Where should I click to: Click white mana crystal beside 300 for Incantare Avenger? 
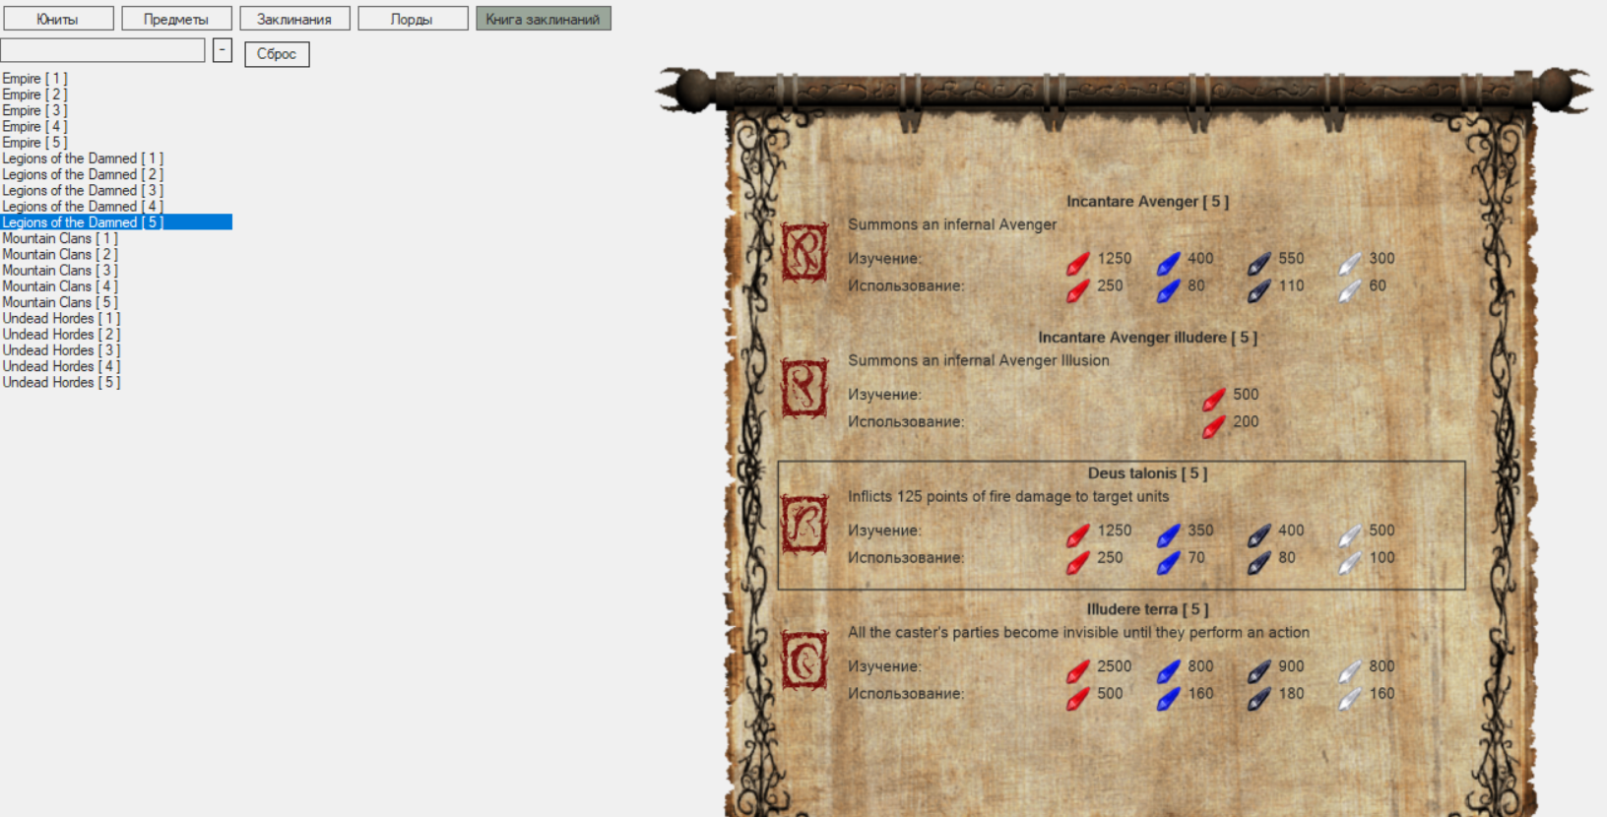tap(1349, 263)
